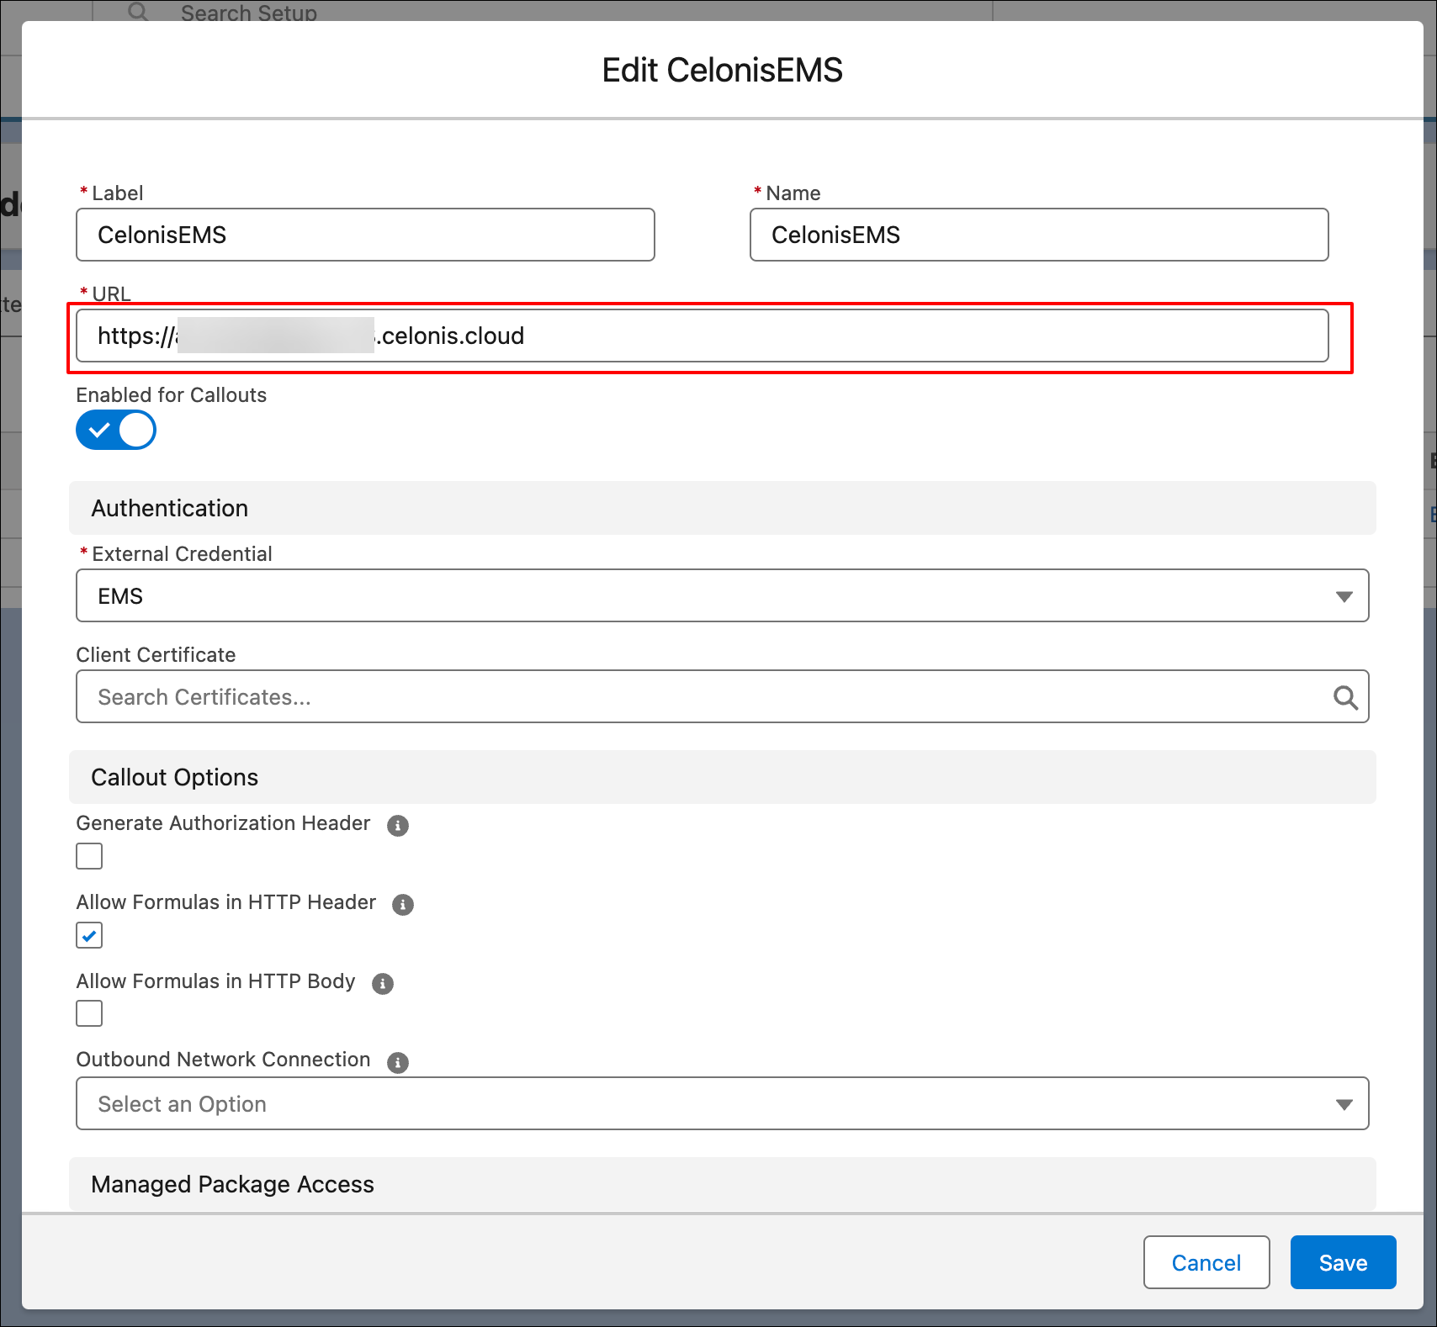
Task: Click the Label input field
Action: tap(365, 235)
